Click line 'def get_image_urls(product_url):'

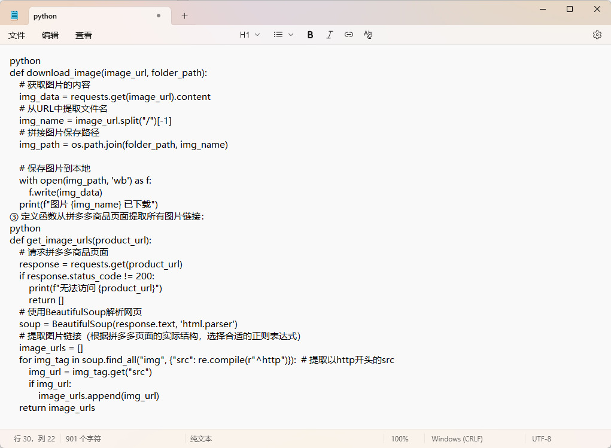tap(81, 240)
